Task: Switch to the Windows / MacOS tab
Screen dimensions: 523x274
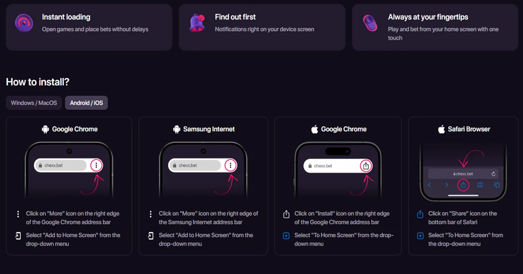Action: [x=34, y=103]
